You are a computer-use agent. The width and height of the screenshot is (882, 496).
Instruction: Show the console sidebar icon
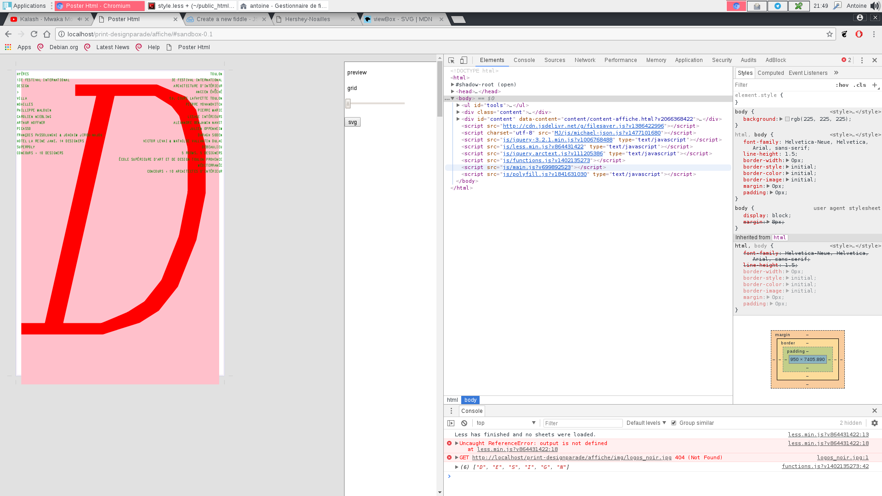(451, 423)
